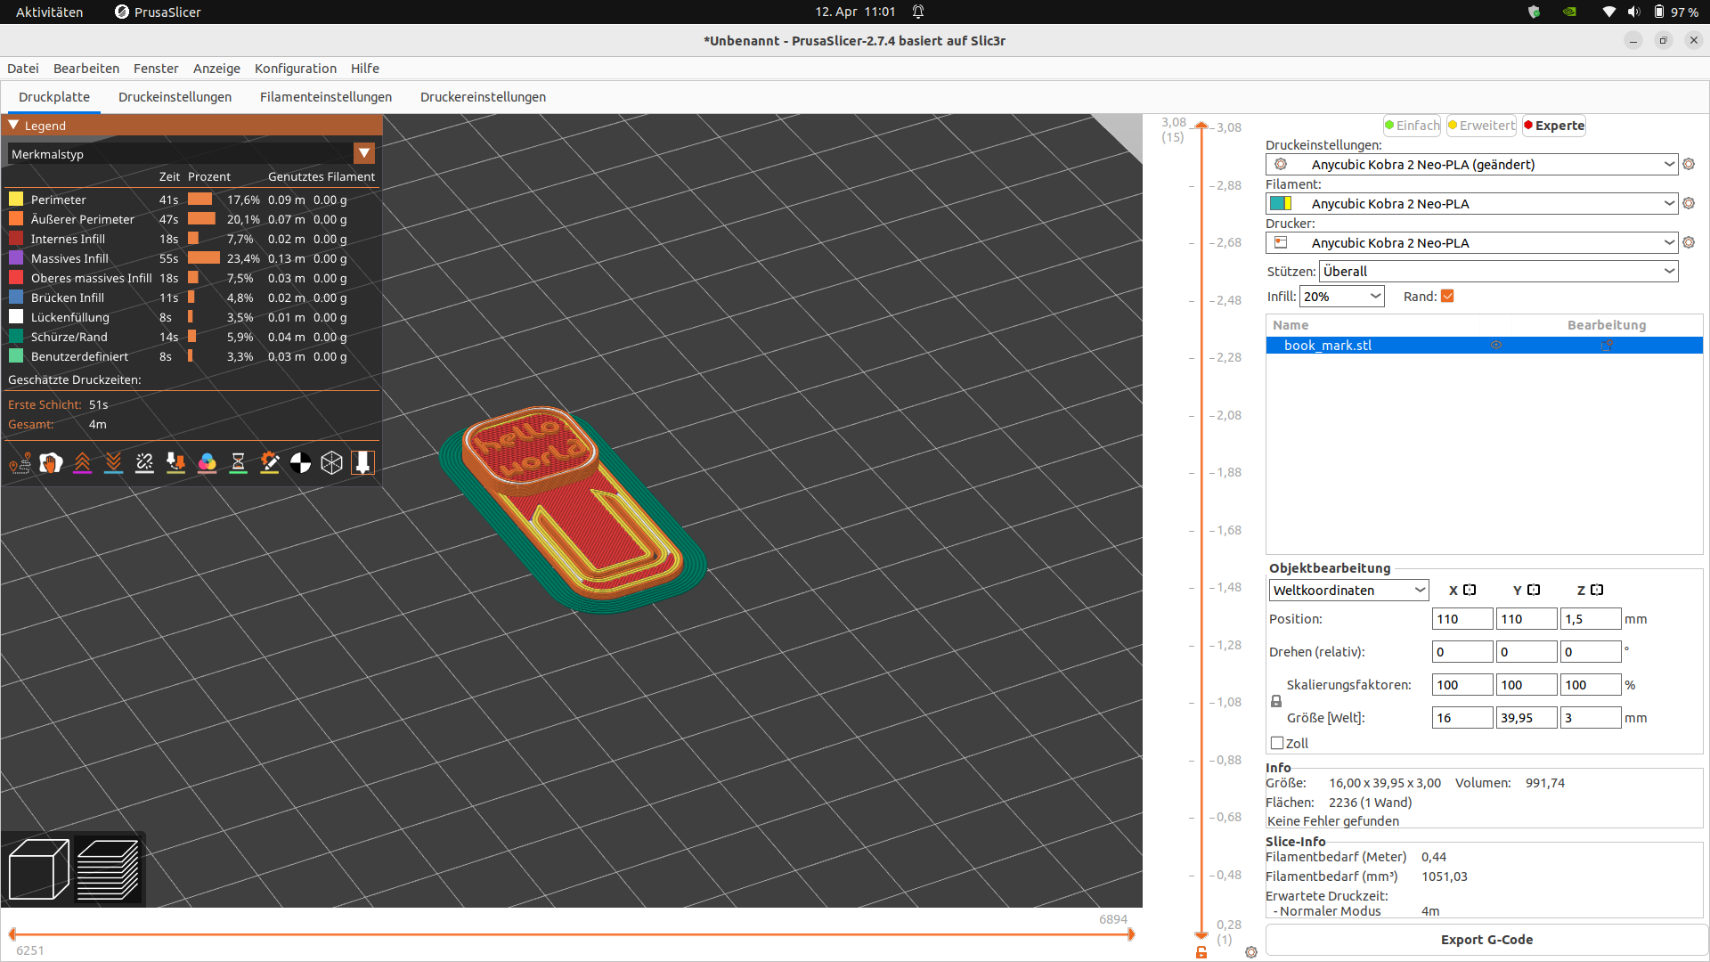Viewport: 1710px width, 962px height.
Task: Select Einfach simple mode
Action: [x=1412, y=126]
